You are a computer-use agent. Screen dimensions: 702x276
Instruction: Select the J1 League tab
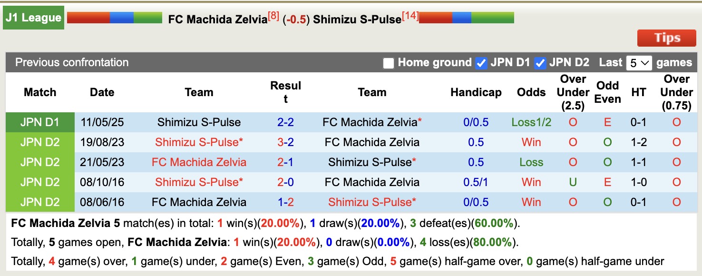click(x=33, y=18)
